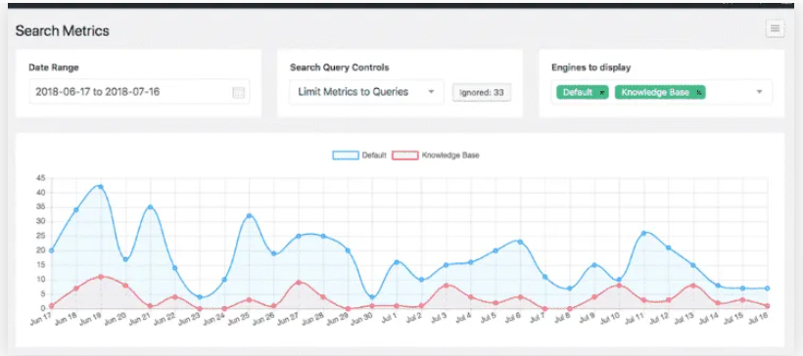This screenshot has width=803, height=356.
Task: Remove the Default engine tag
Action: pyautogui.click(x=601, y=93)
